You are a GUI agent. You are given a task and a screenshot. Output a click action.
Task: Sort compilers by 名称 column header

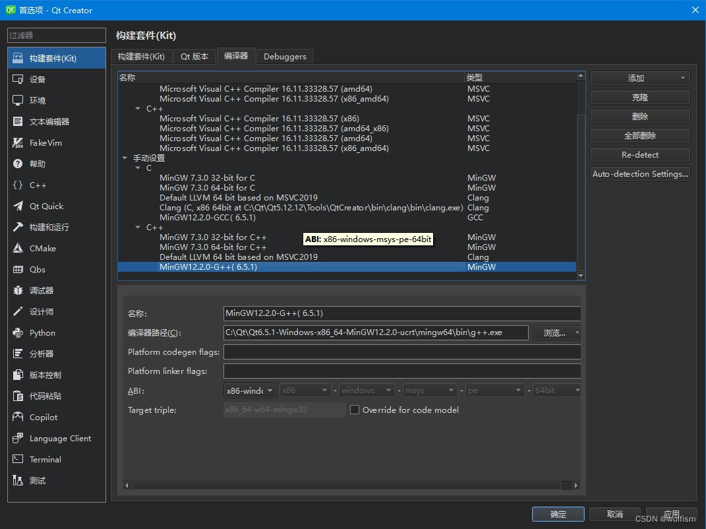(x=291, y=77)
